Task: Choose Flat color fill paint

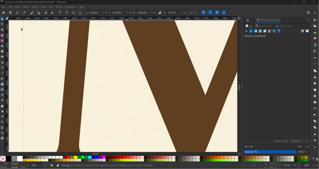Action: (x=251, y=31)
